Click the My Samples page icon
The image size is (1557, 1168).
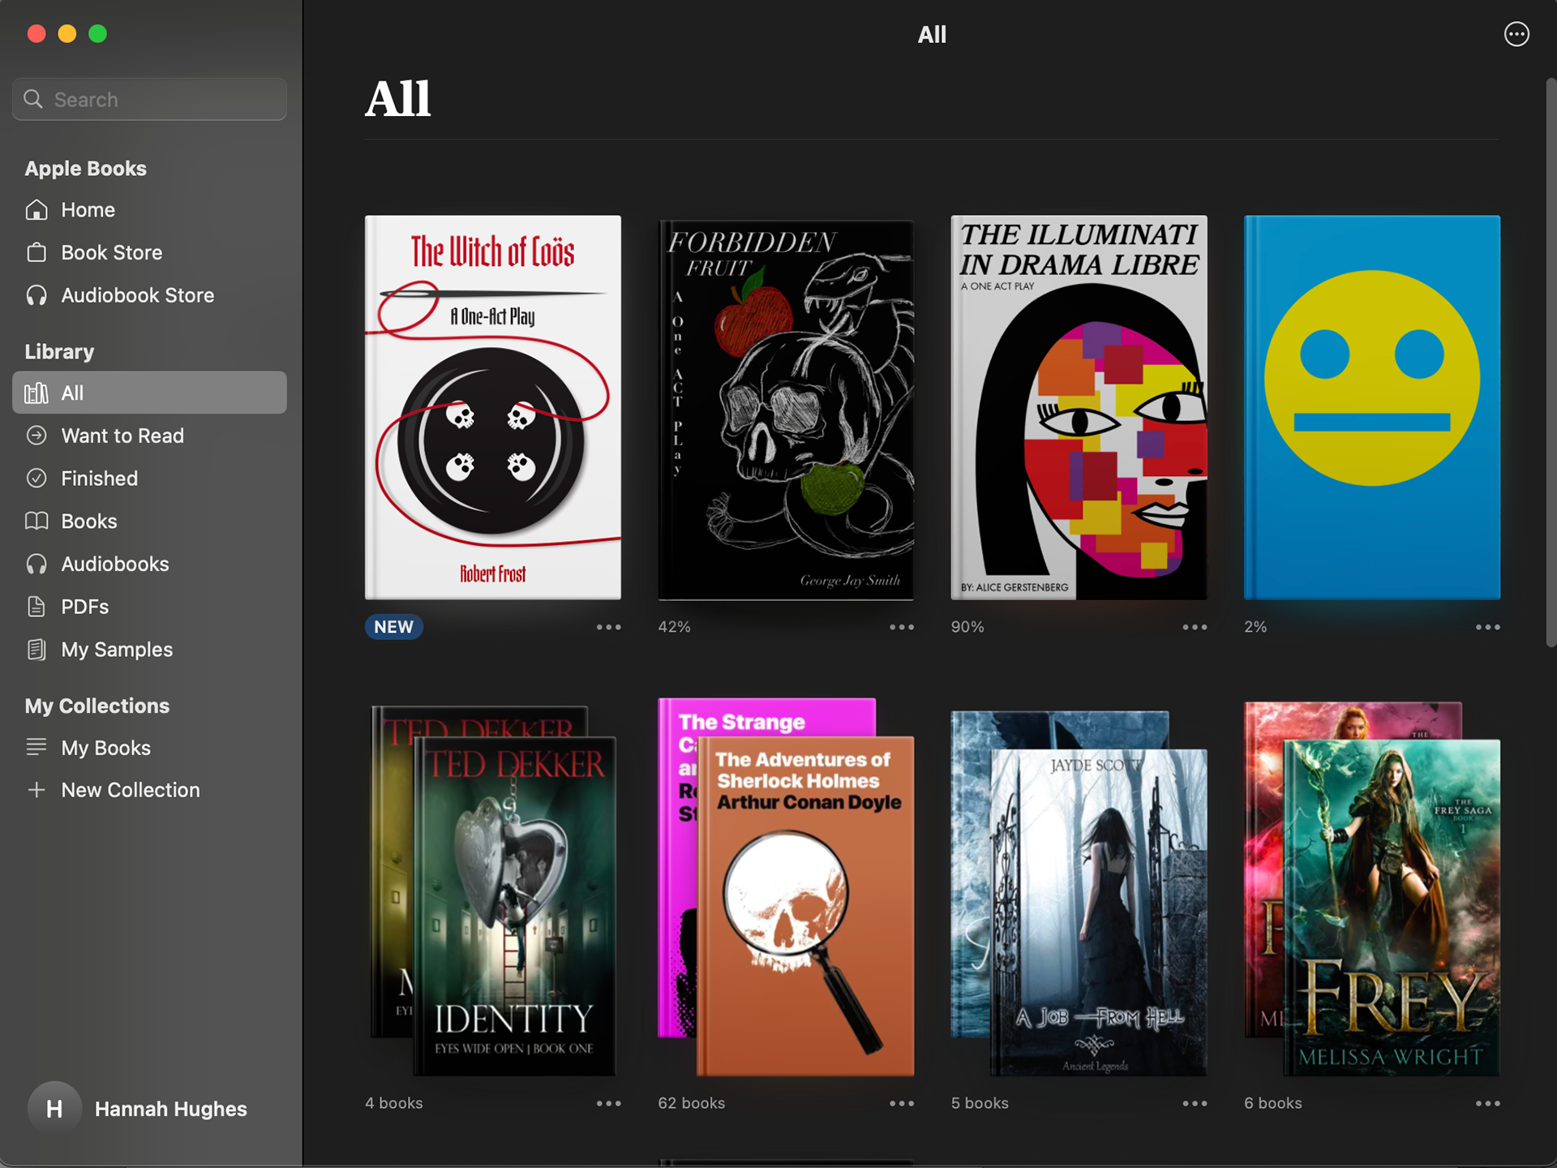click(36, 650)
